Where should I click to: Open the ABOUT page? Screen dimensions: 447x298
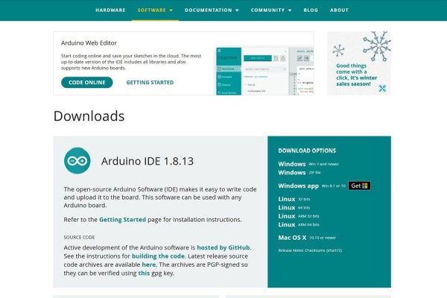tap(339, 10)
